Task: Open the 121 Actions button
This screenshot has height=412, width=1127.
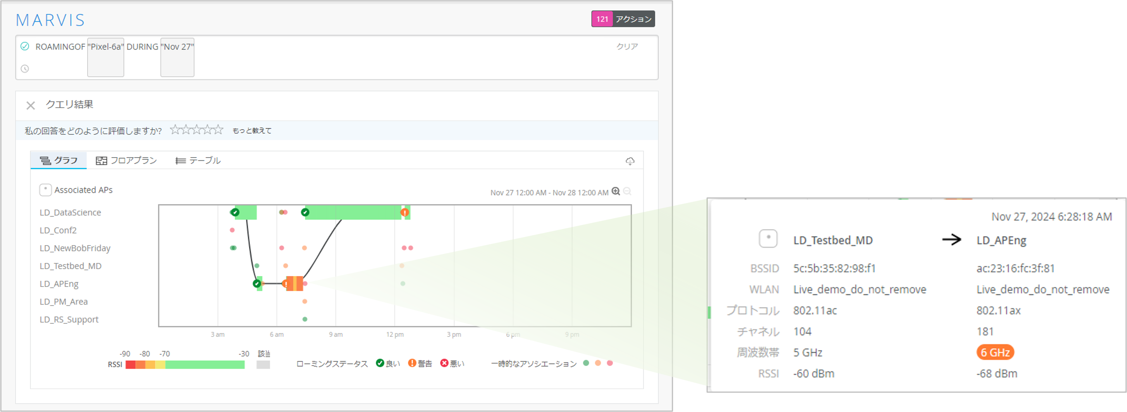Action: 623,19
